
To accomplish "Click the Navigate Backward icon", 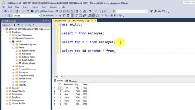I will click(5, 11).
